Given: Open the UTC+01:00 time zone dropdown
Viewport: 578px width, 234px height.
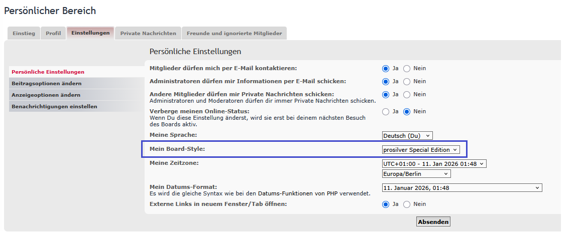Looking at the screenshot, I should click(434, 164).
